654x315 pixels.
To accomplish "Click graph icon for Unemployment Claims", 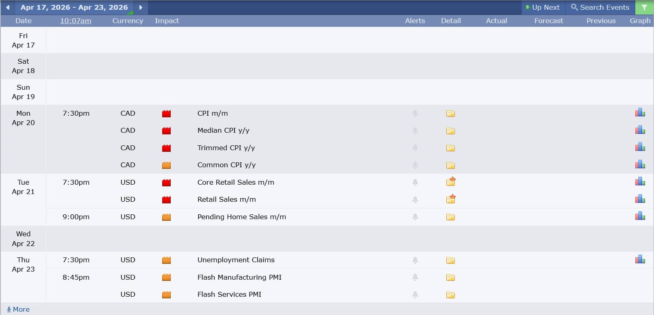I will [640, 259].
